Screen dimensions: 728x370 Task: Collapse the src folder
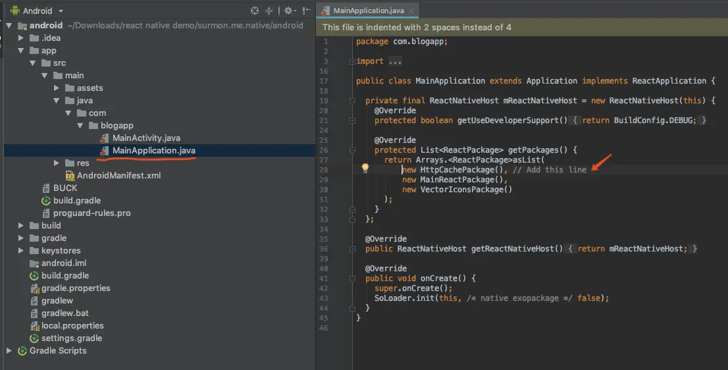(32, 63)
